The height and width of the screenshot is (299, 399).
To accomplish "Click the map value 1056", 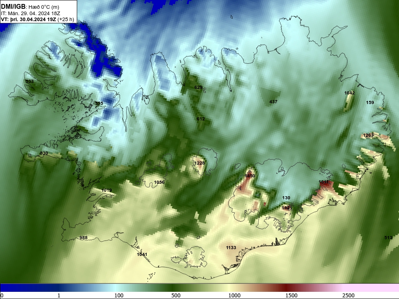I will coord(159,182).
